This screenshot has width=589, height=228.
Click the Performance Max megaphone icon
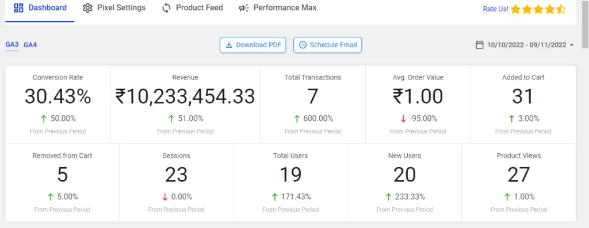pos(244,8)
